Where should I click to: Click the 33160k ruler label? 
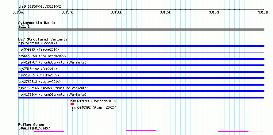click(215, 12)
